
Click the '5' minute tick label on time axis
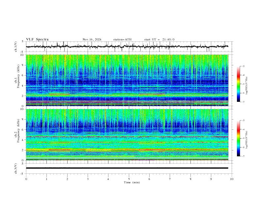coord(129,179)
